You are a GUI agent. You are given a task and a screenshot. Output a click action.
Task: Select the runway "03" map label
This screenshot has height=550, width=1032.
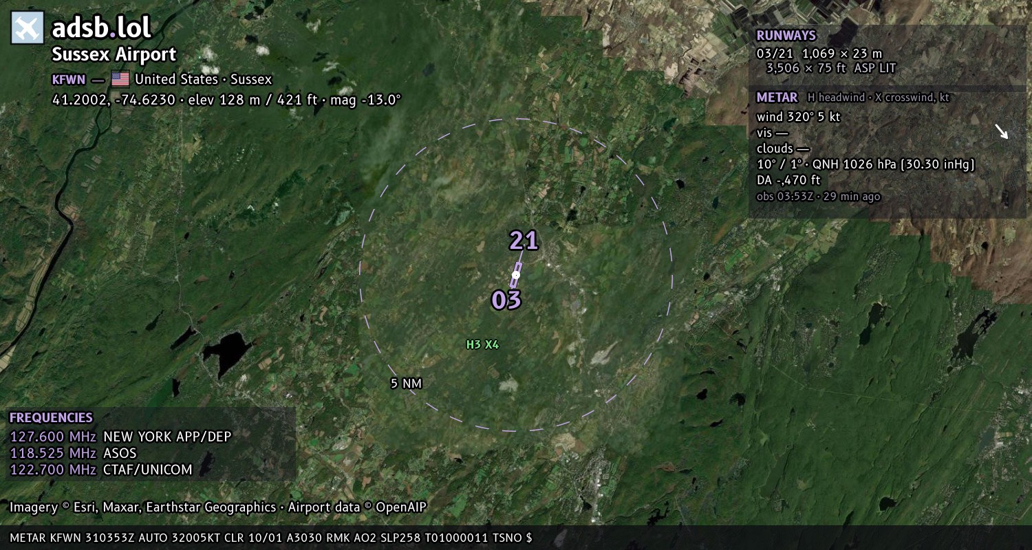(506, 300)
